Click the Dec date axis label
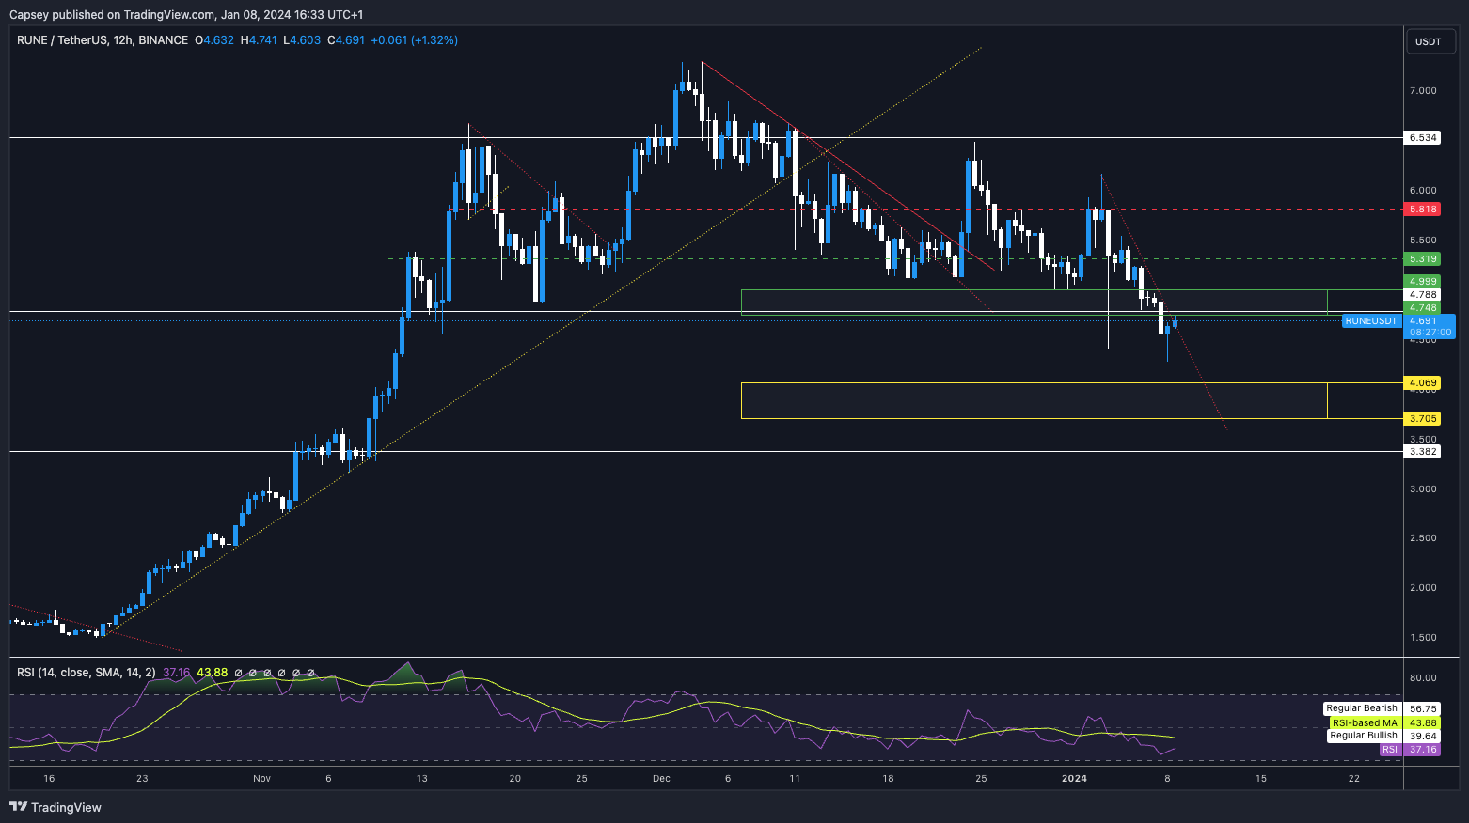 [x=661, y=779]
